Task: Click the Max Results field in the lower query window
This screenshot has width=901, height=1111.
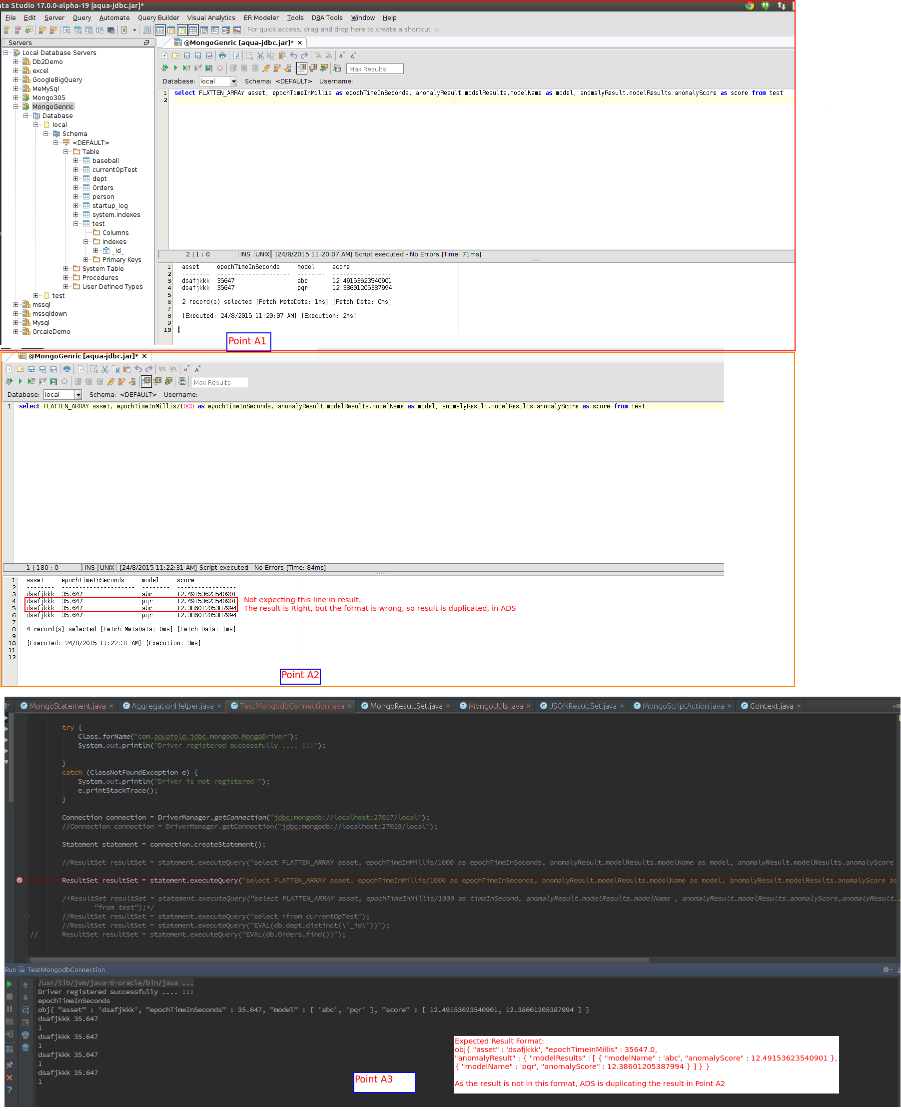Action: (219, 382)
